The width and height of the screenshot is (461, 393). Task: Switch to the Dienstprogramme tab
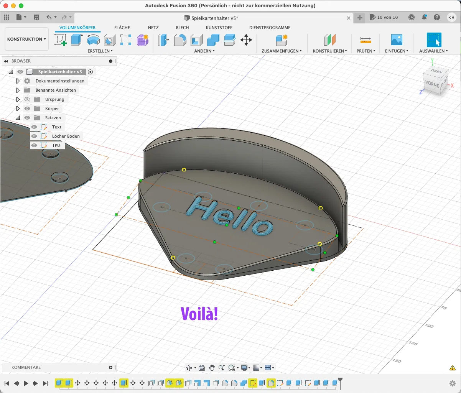pos(270,28)
